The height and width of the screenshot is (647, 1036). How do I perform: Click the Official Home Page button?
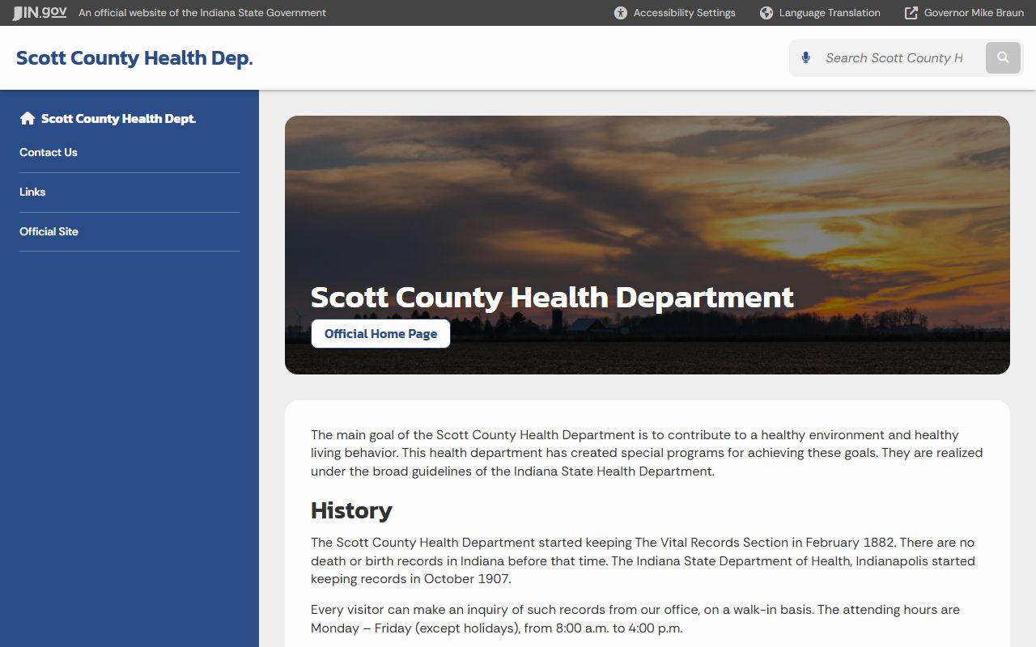coord(380,334)
